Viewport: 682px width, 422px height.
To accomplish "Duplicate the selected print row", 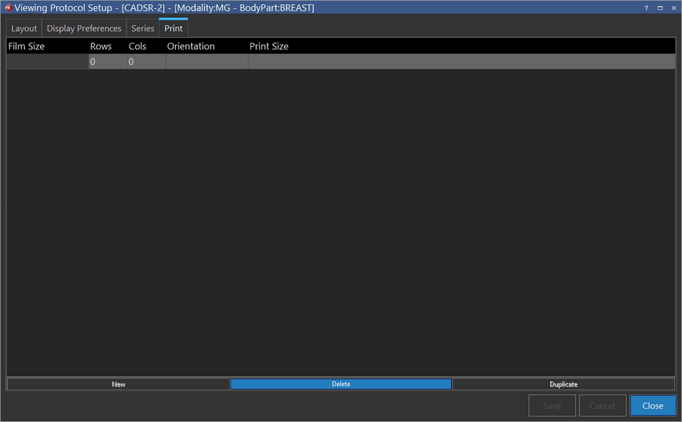I will tap(563, 384).
